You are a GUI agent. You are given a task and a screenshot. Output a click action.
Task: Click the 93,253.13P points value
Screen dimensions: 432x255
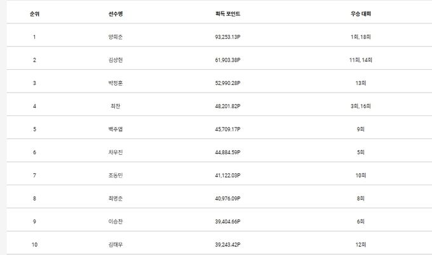227,37
